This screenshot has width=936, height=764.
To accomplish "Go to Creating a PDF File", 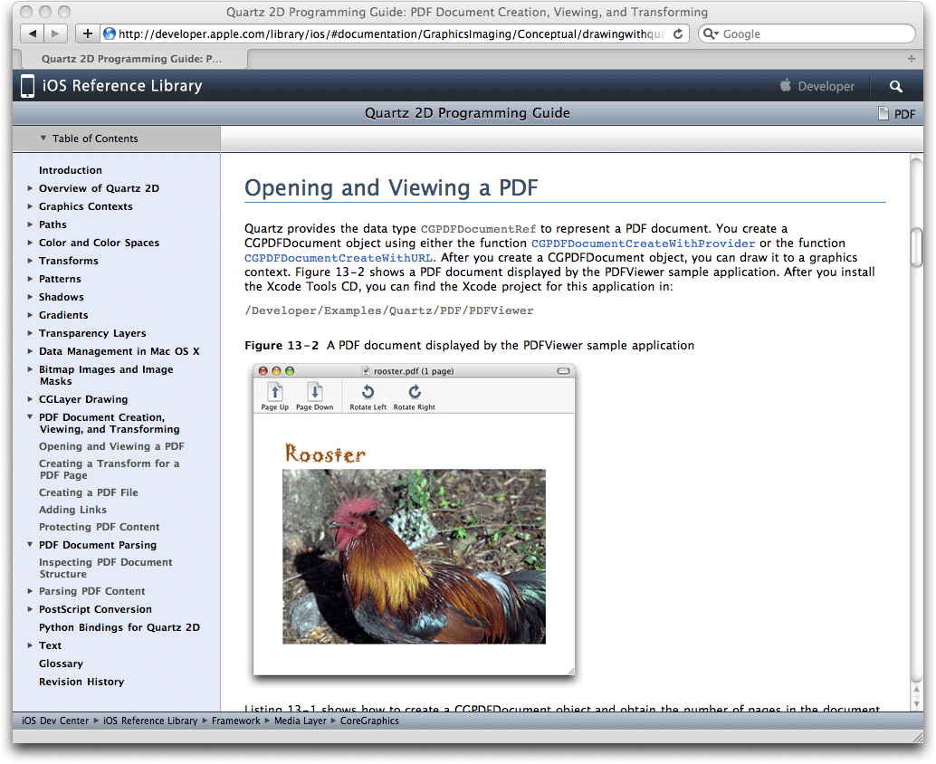I will (89, 492).
